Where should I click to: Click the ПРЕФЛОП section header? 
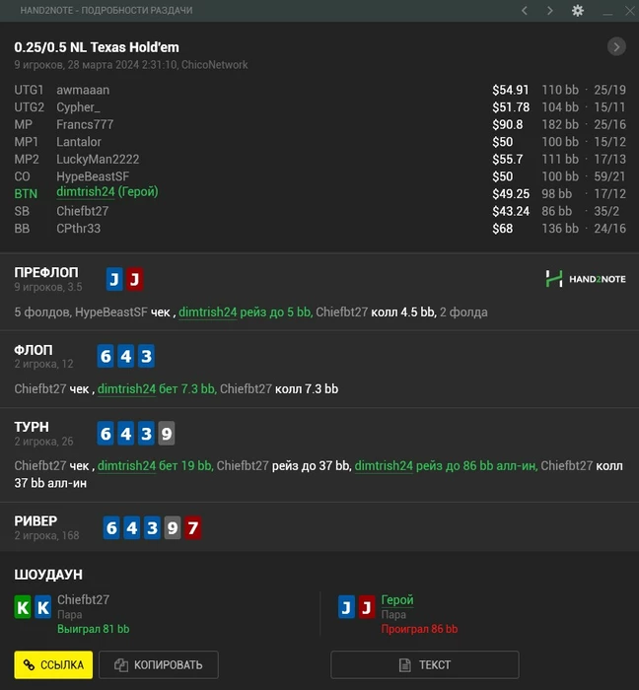pos(46,272)
